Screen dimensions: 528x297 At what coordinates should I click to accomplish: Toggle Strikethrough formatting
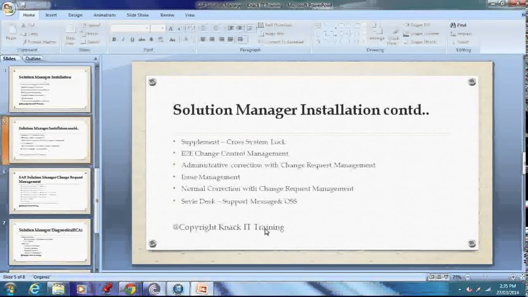[x=141, y=40]
